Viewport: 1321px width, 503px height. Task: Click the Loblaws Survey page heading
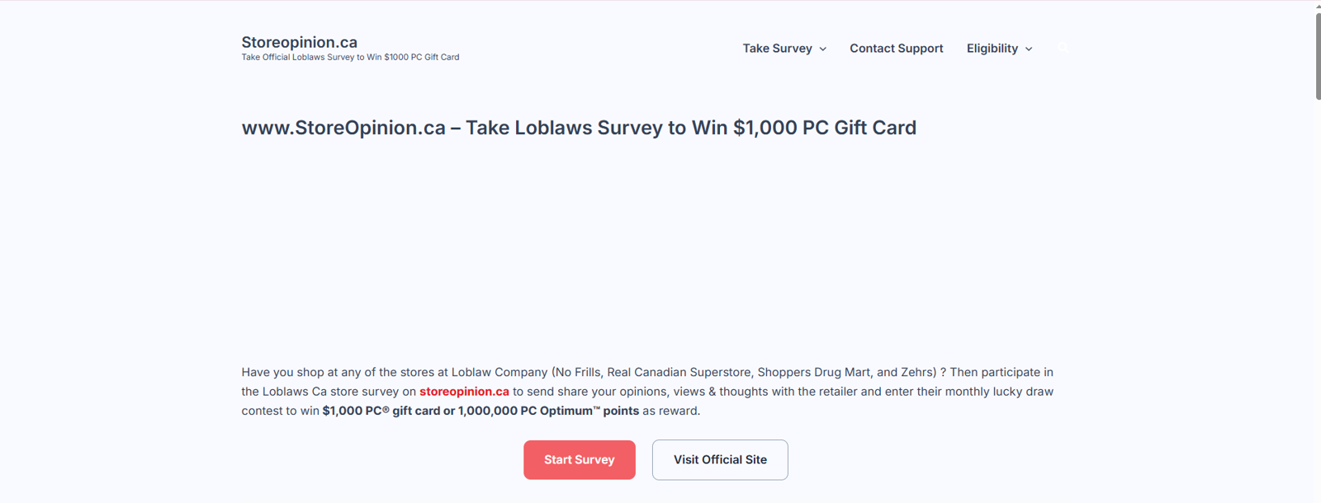[579, 128]
